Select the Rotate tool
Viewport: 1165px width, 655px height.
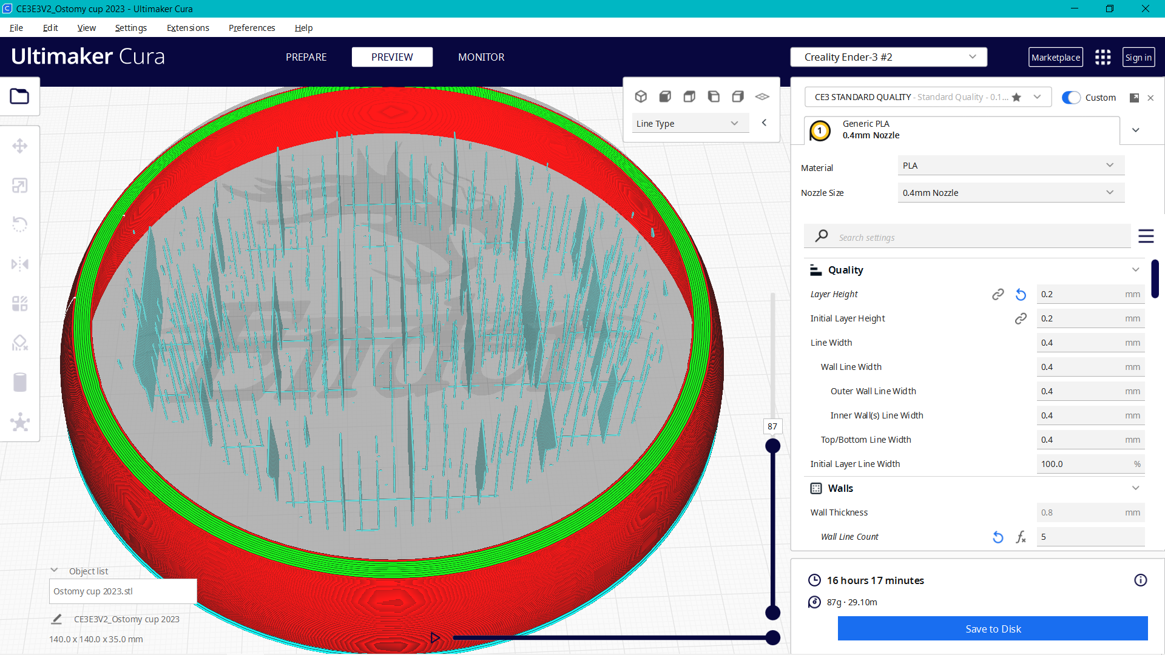pyautogui.click(x=19, y=224)
